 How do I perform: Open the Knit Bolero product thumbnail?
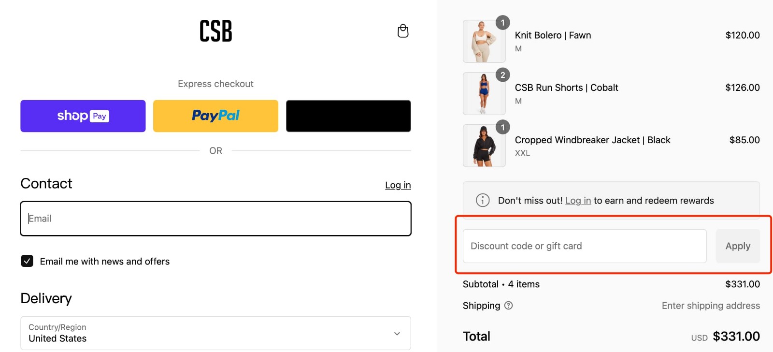click(x=484, y=41)
